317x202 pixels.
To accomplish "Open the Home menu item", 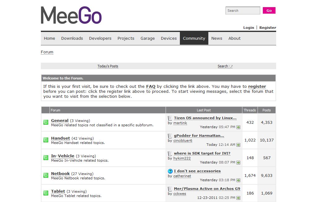I will (x=49, y=38).
